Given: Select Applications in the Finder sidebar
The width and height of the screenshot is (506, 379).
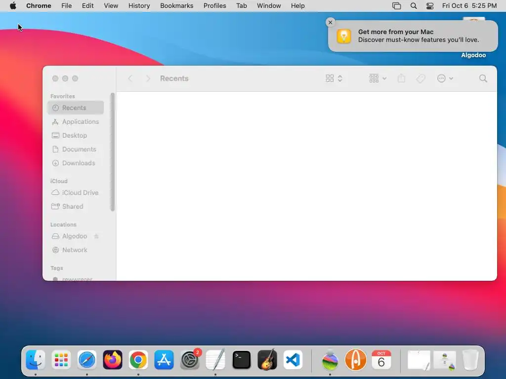Looking at the screenshot, I should click(76, 121).
